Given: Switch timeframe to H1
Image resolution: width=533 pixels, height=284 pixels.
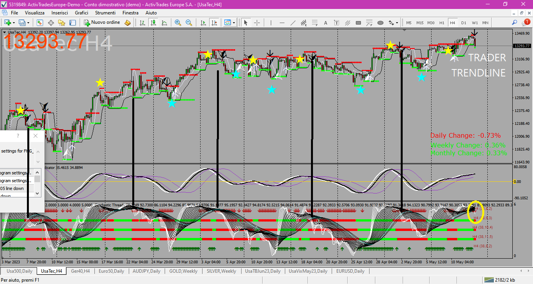Looking at the screenshot, I should click(442, 23).
